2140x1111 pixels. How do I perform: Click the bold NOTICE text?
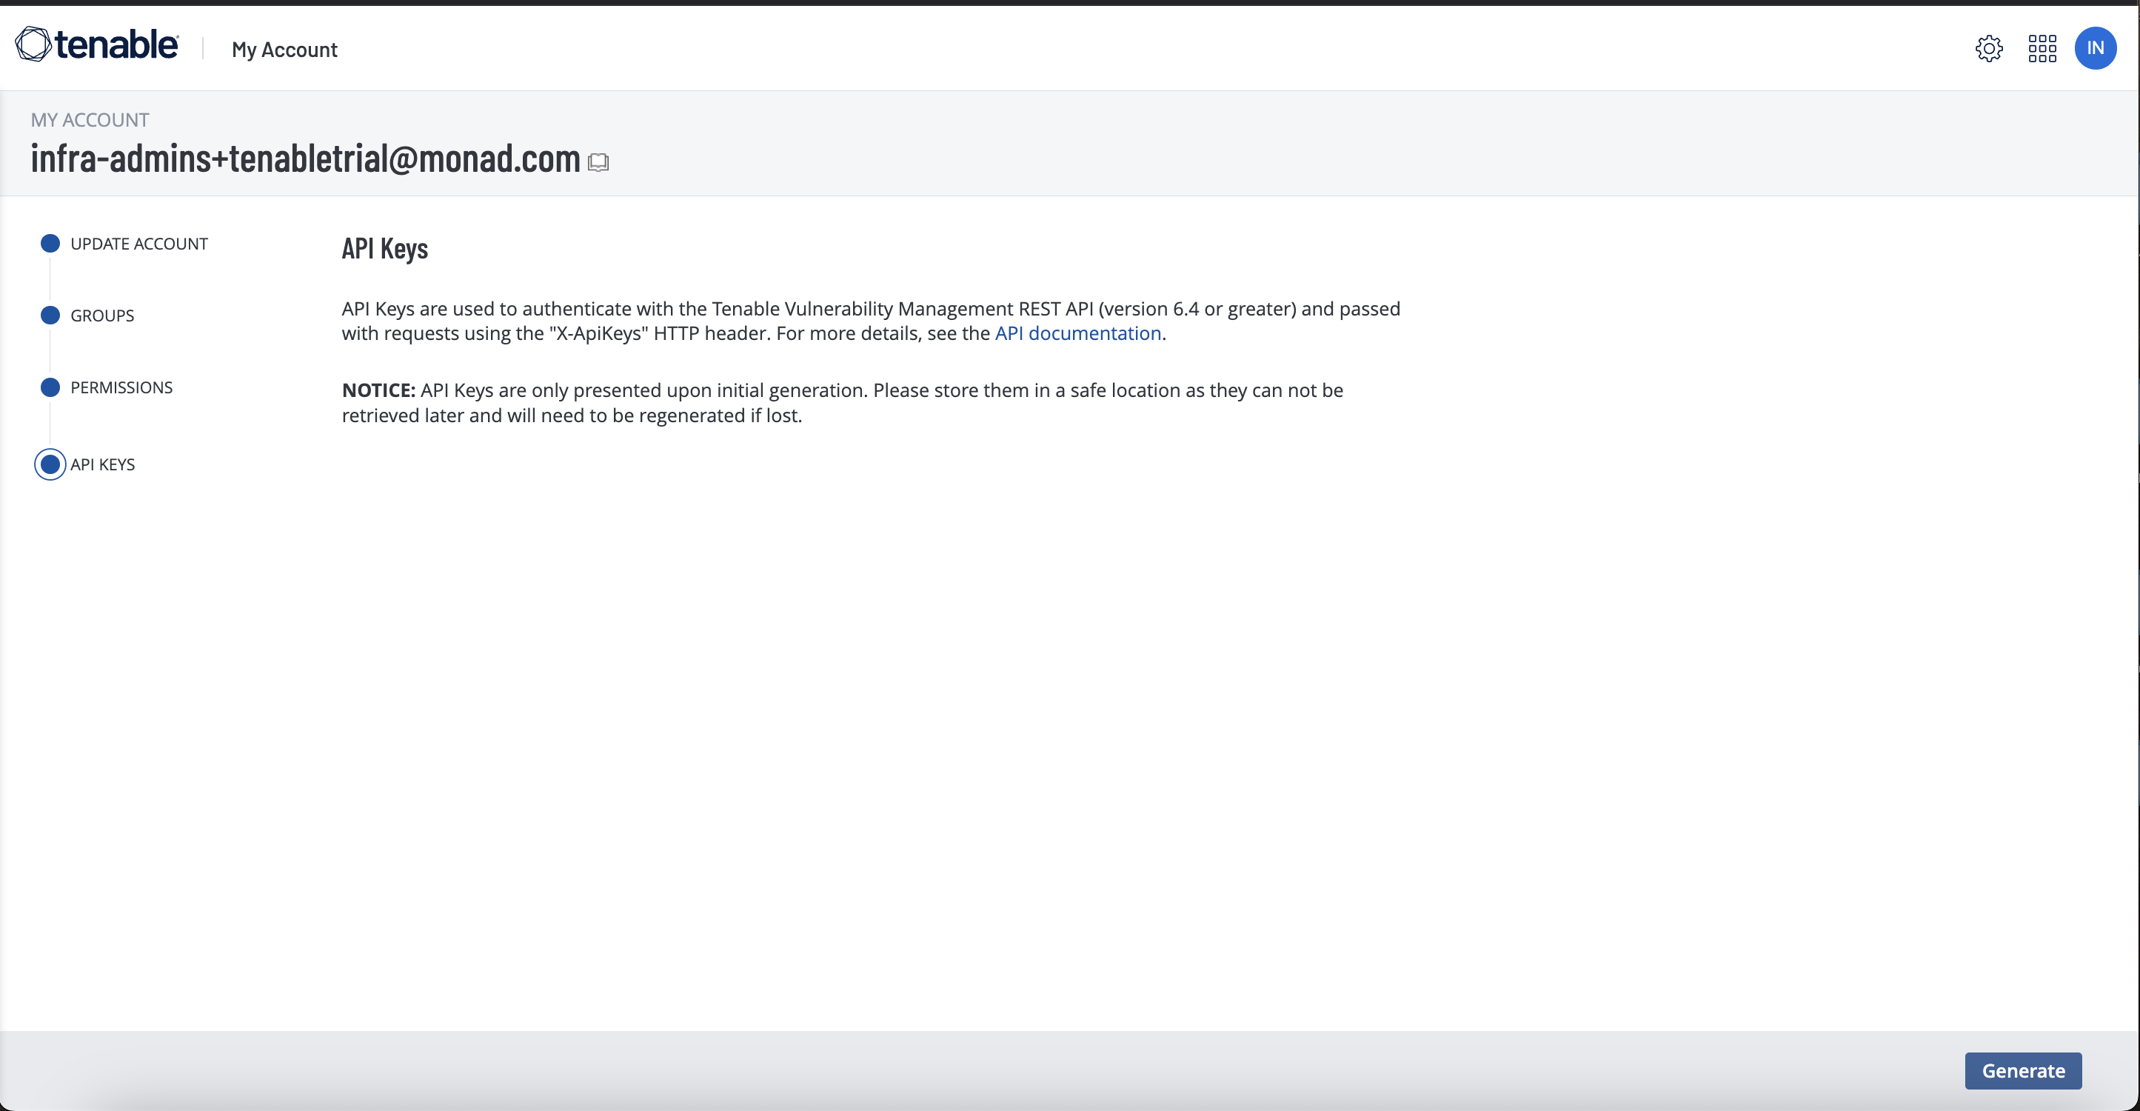click(378, 390)
